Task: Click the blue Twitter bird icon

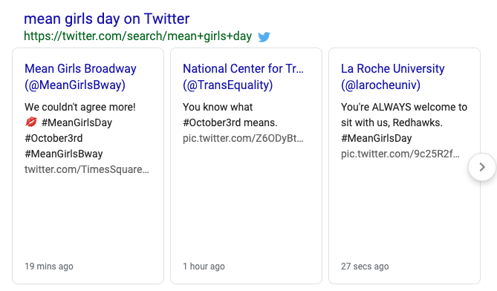Action: click(264, 36)
